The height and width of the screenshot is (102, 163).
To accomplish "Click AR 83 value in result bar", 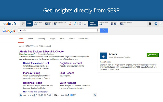I will pyautogui.click(x=30, y=95).
